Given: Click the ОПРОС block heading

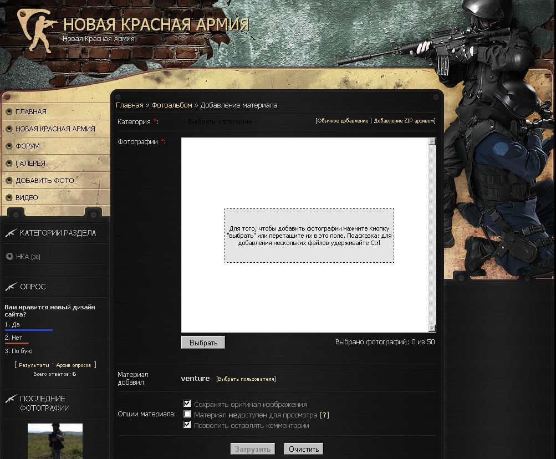Looking at the screenshot, I should pyautogui.click(x=33, y=287).
